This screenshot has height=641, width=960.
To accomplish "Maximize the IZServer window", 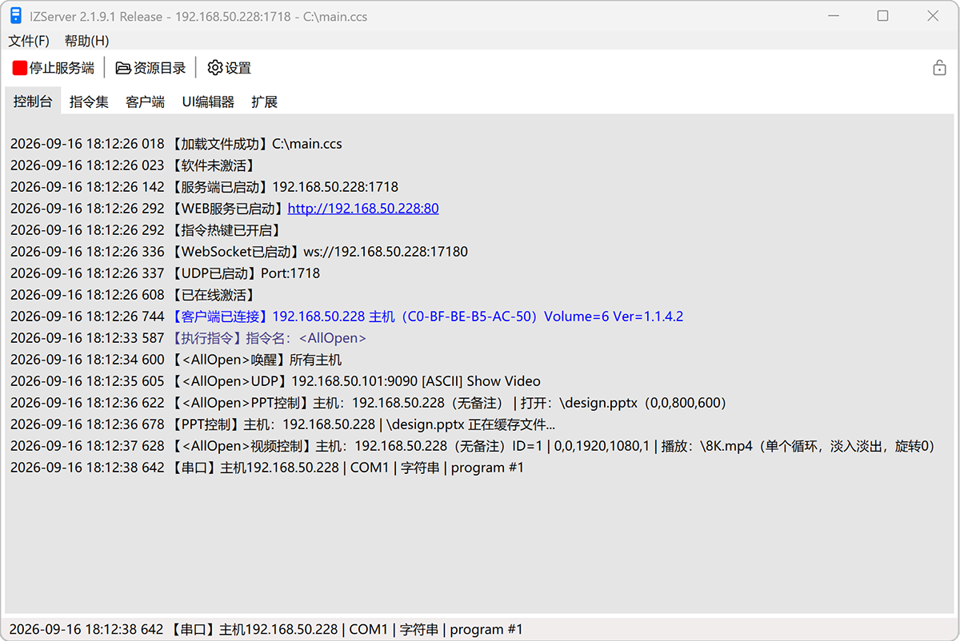I will click(x=882, y=16).
